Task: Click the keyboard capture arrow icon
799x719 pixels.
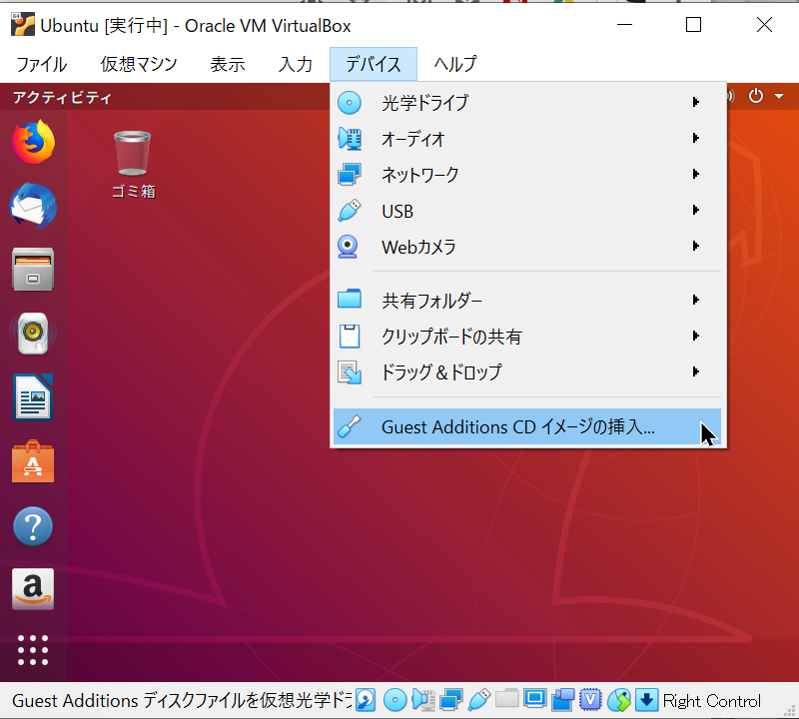Action: click(x=646, y=700)
